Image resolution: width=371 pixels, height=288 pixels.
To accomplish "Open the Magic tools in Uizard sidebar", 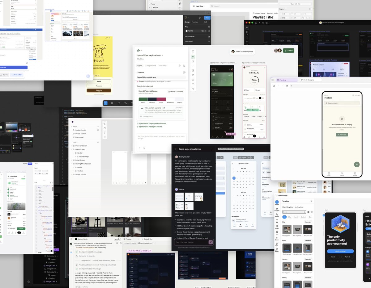I will 277,250.
